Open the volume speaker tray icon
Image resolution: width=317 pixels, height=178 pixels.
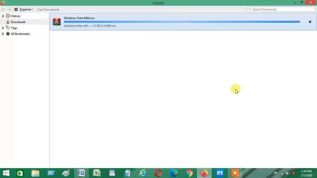pyautogui.click(x=288, y=173)
